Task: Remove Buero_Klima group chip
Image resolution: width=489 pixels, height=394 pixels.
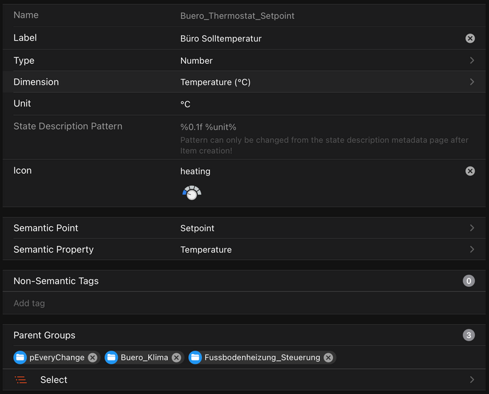Action: click(176, 358)
